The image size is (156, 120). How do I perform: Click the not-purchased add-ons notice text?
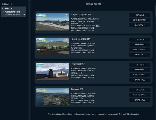coord(93,114)
